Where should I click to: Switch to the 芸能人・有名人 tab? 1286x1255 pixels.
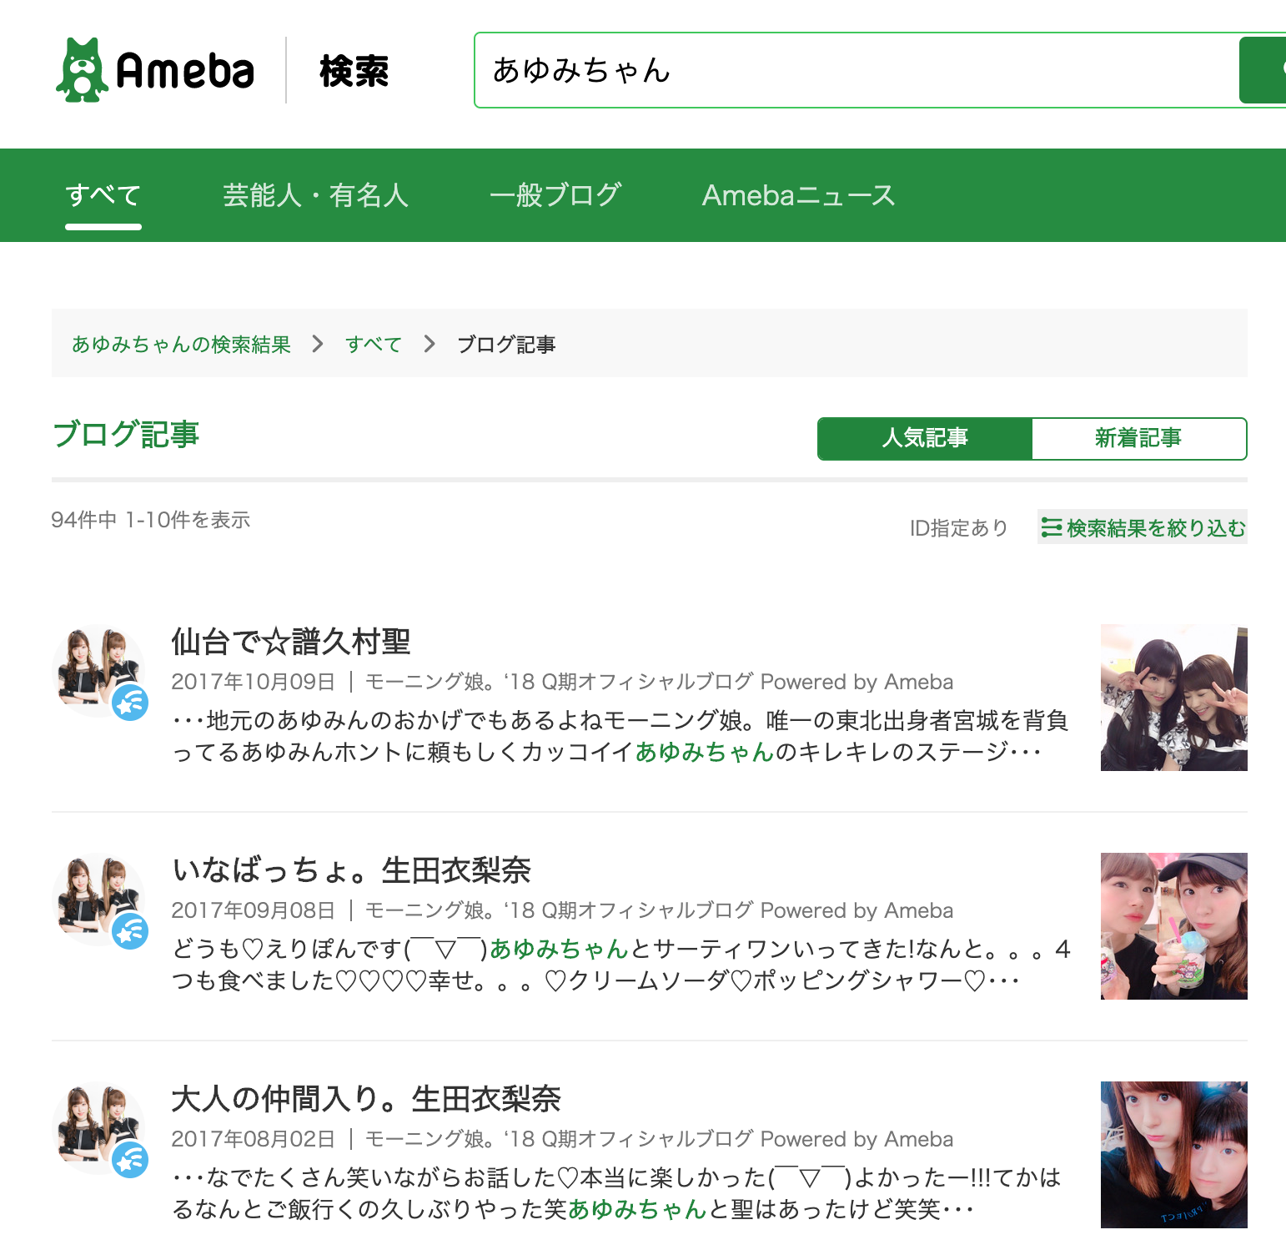[316, 195]
